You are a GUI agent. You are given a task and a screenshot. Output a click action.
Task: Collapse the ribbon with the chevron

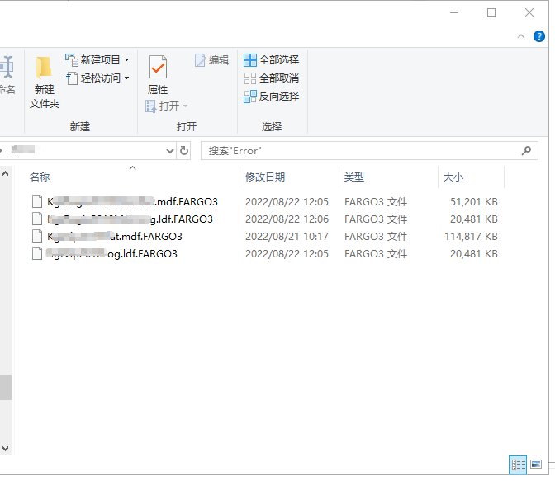click(520, 36)
